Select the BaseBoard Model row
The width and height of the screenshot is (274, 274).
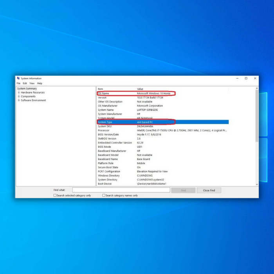click(x=163, y=155)
